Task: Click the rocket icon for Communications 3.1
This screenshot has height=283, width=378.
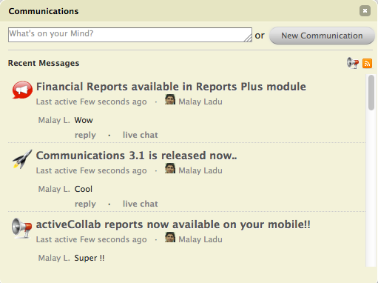Action: coord(22,159)
